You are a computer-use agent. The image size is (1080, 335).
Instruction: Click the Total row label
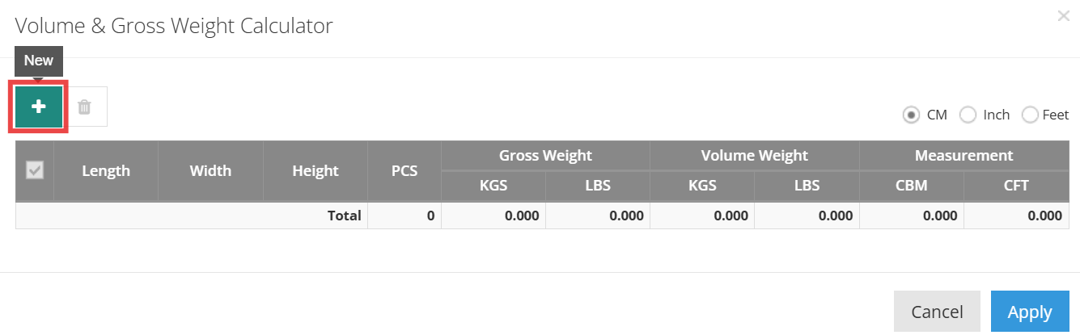[343, 216]
